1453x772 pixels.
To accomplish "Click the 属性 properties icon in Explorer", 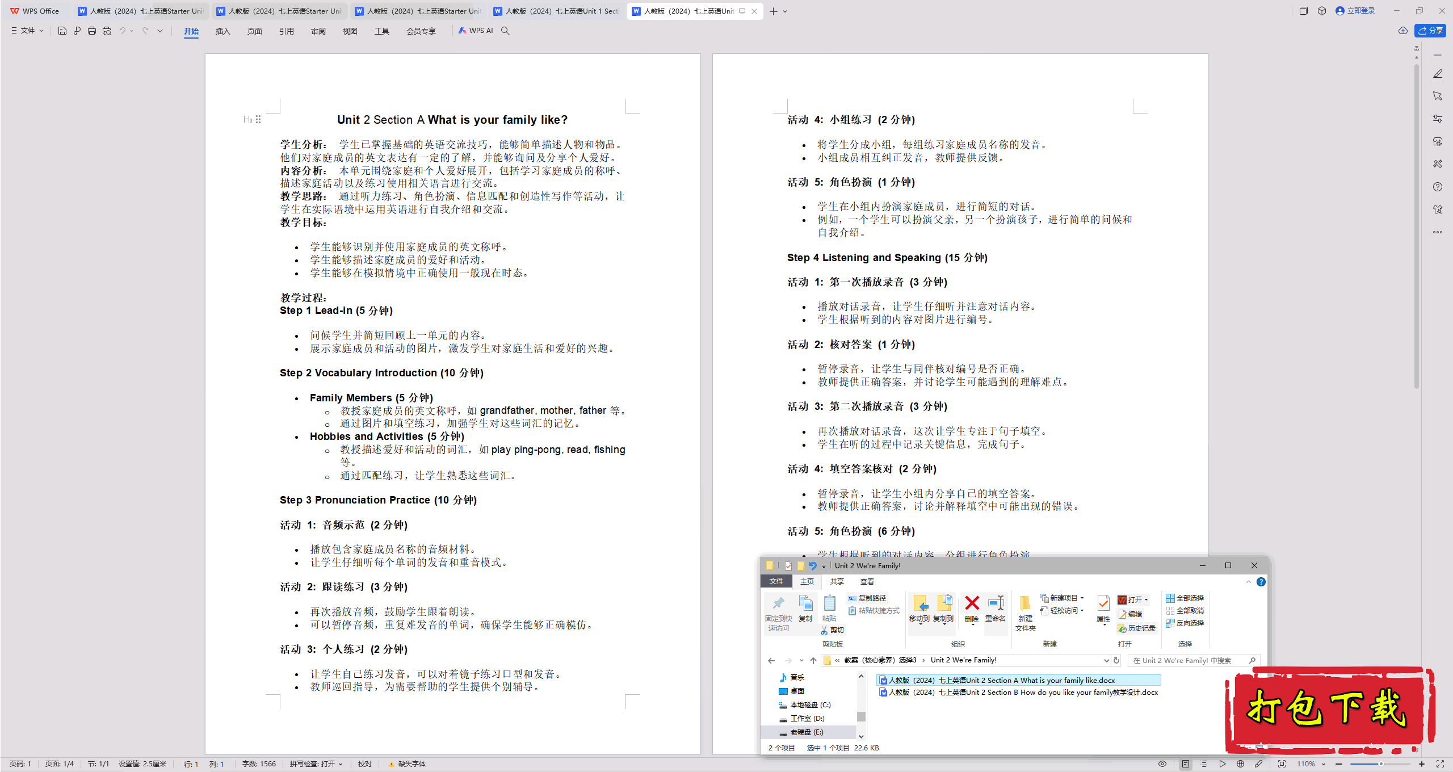I will pyautogui.click(x=1103, y=609).
